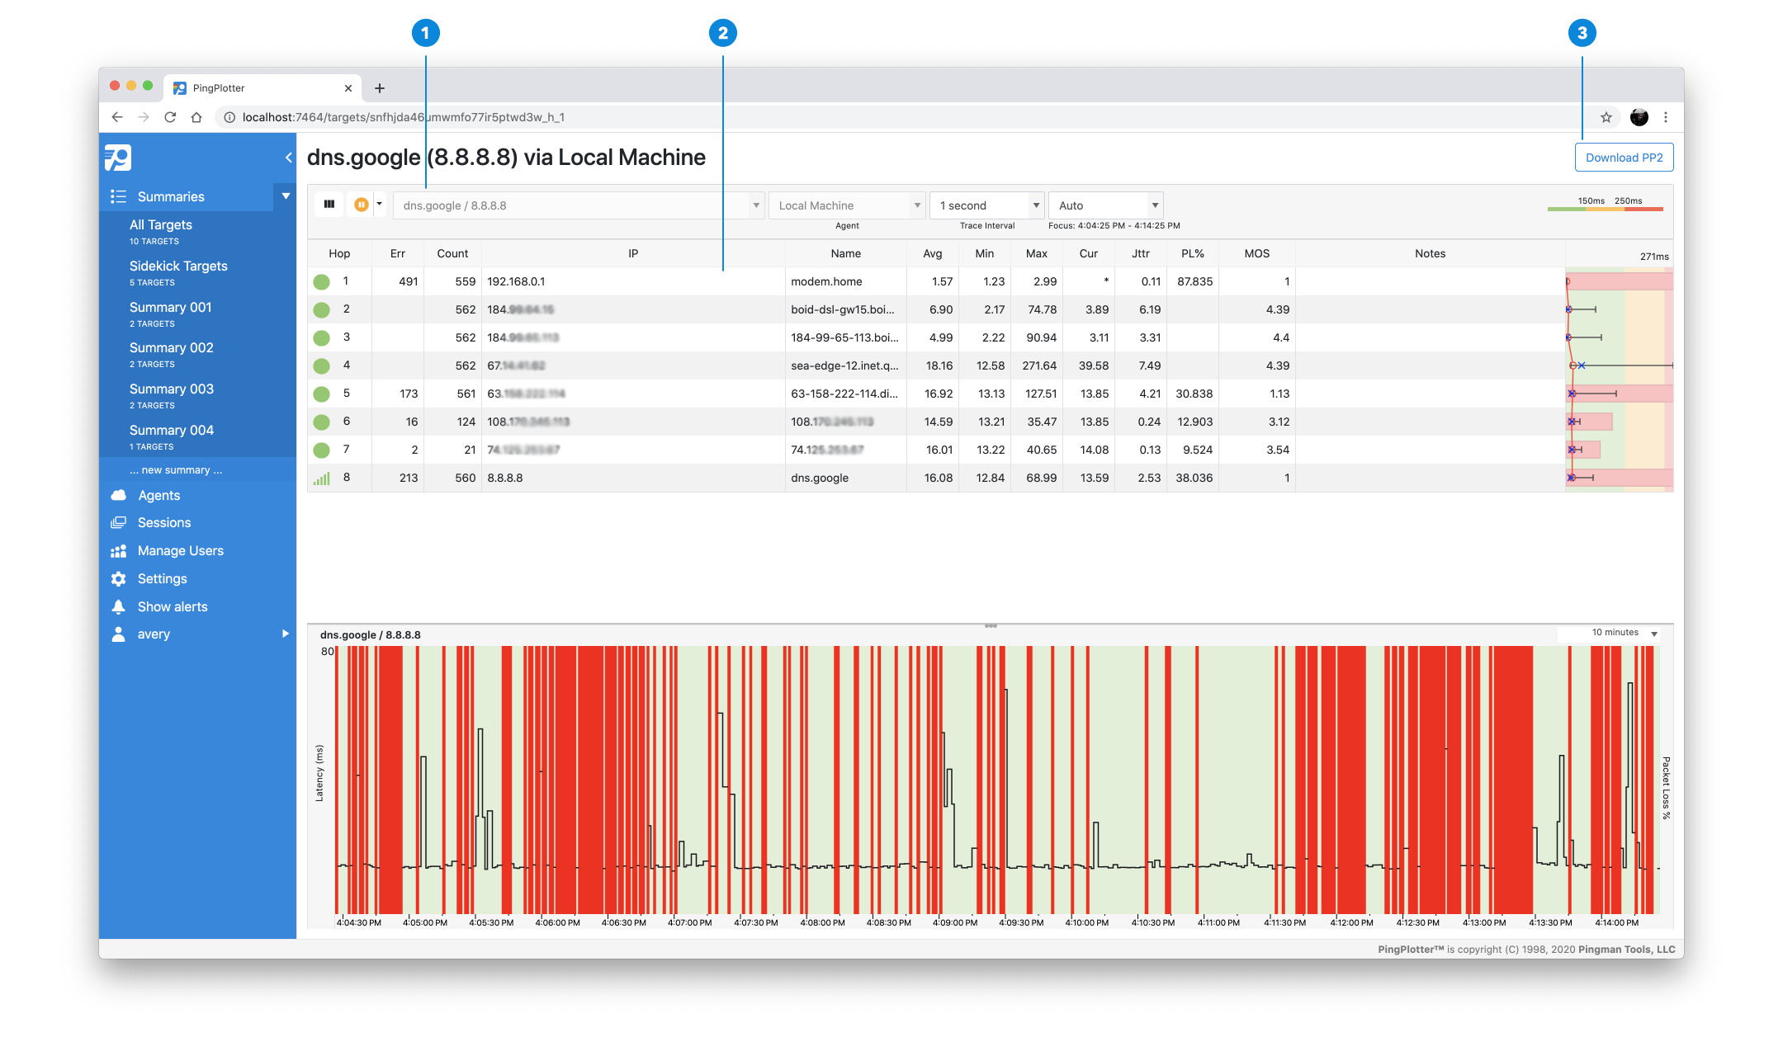Open the 1 second trace interval dropdown
The image size is (1783, 1056).
[987, 205]
